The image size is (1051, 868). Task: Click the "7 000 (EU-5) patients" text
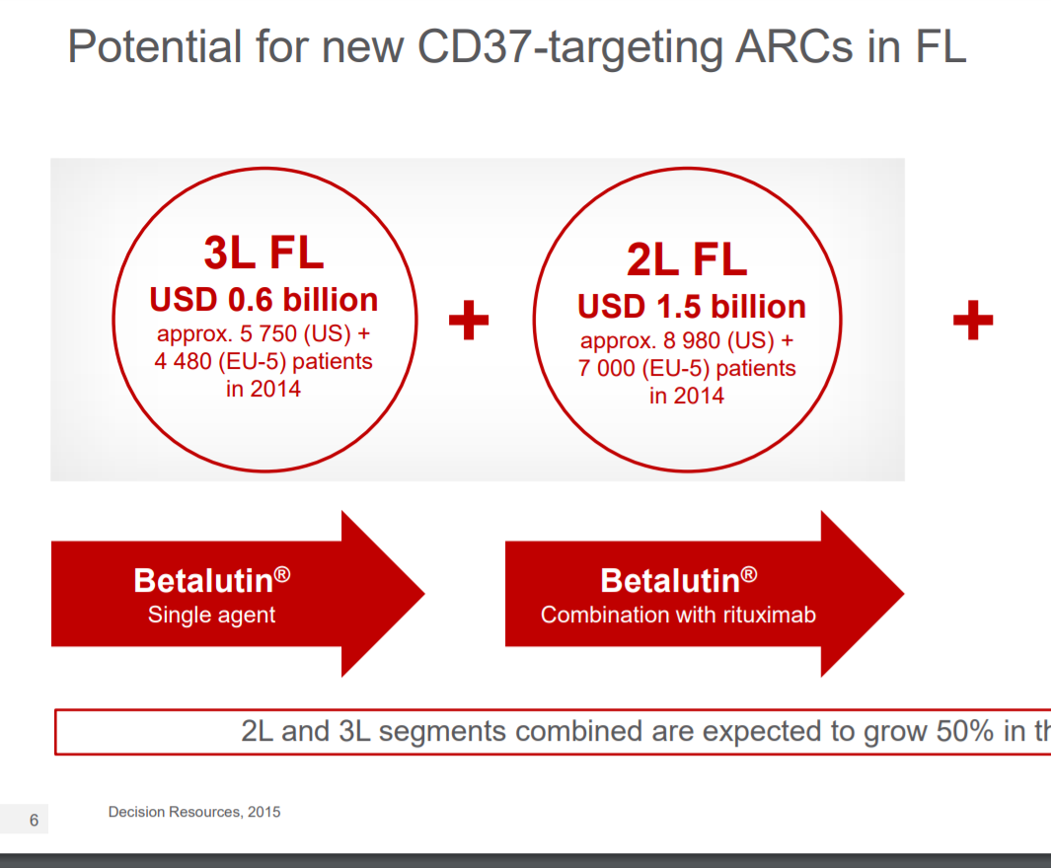click(x=687, y=368)
